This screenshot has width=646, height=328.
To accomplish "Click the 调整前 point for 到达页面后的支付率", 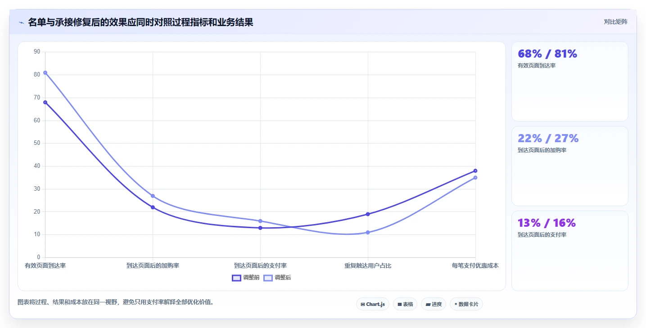I will click(x=260, y=228).
